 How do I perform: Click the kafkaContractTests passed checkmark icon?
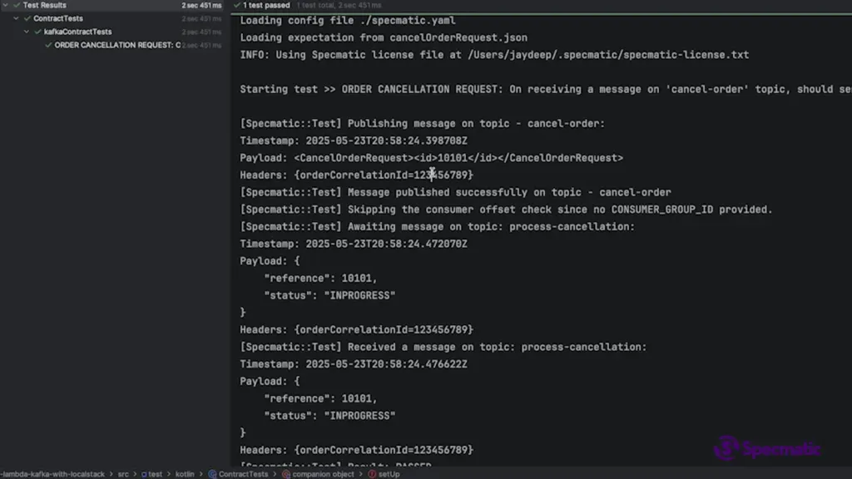[x=37, y=32]
